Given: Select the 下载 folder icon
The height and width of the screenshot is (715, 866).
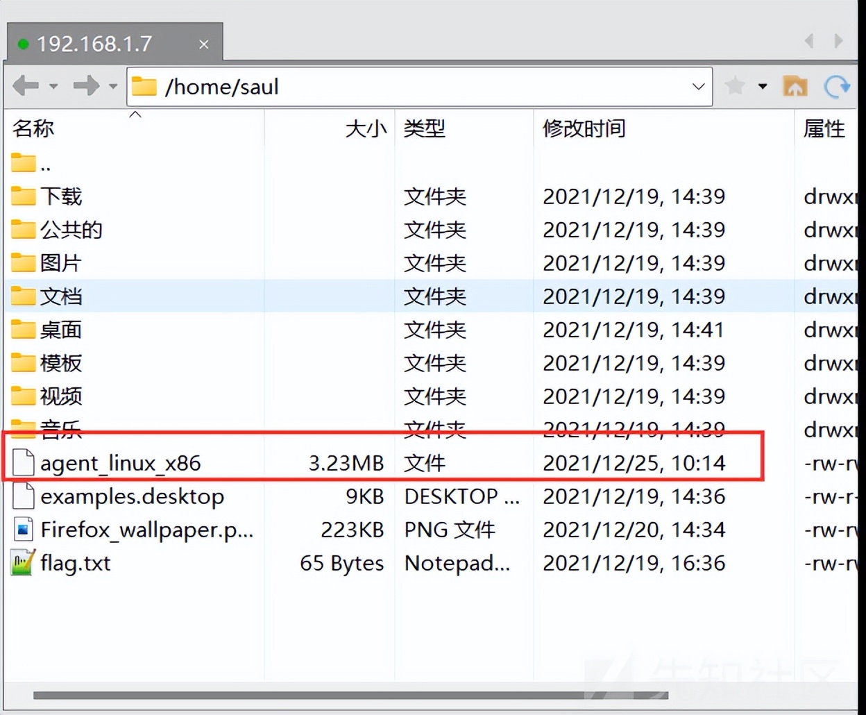Looking at the screenshot, I should (x=23, y=196).
